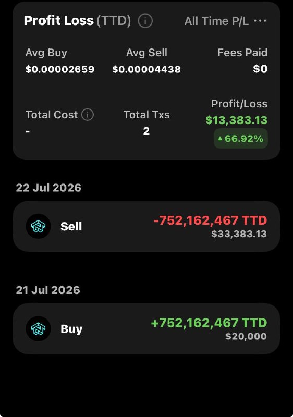
Task: Open the three-dots menu next to All Time P/L
Action: 260,21
